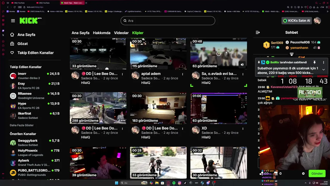This screenshot has width=330, height=186.
Task: Open ilkerfirat channel in sidebar
Action: click(x=35, y=115)
